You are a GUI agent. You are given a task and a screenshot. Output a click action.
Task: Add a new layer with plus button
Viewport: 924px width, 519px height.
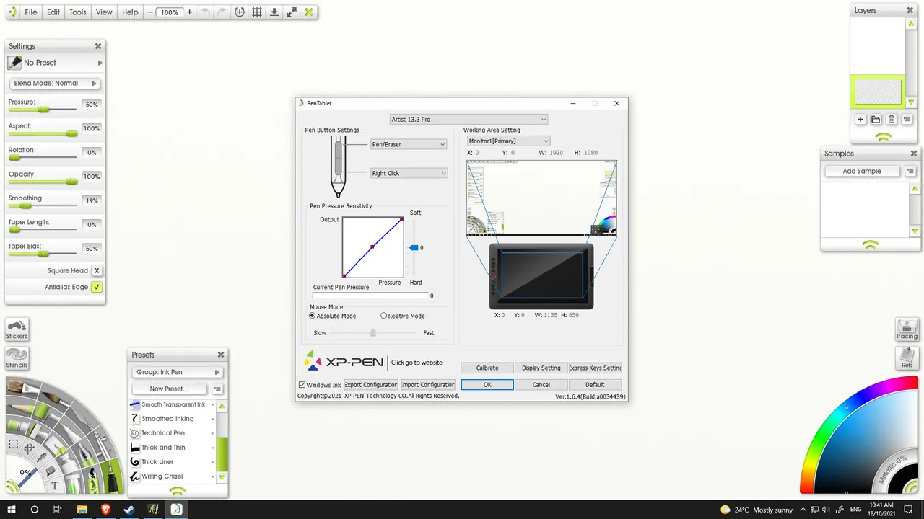860,120
